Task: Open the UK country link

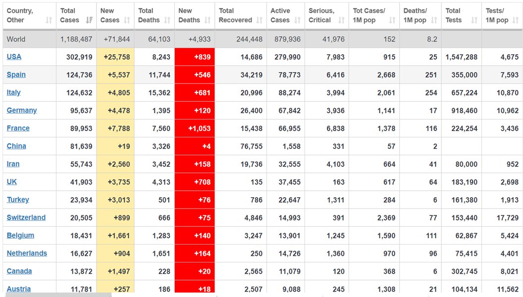Action: 12,182
